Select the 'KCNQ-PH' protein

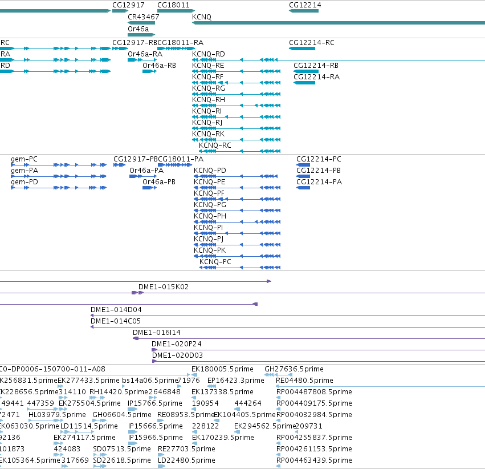[210, 216]
